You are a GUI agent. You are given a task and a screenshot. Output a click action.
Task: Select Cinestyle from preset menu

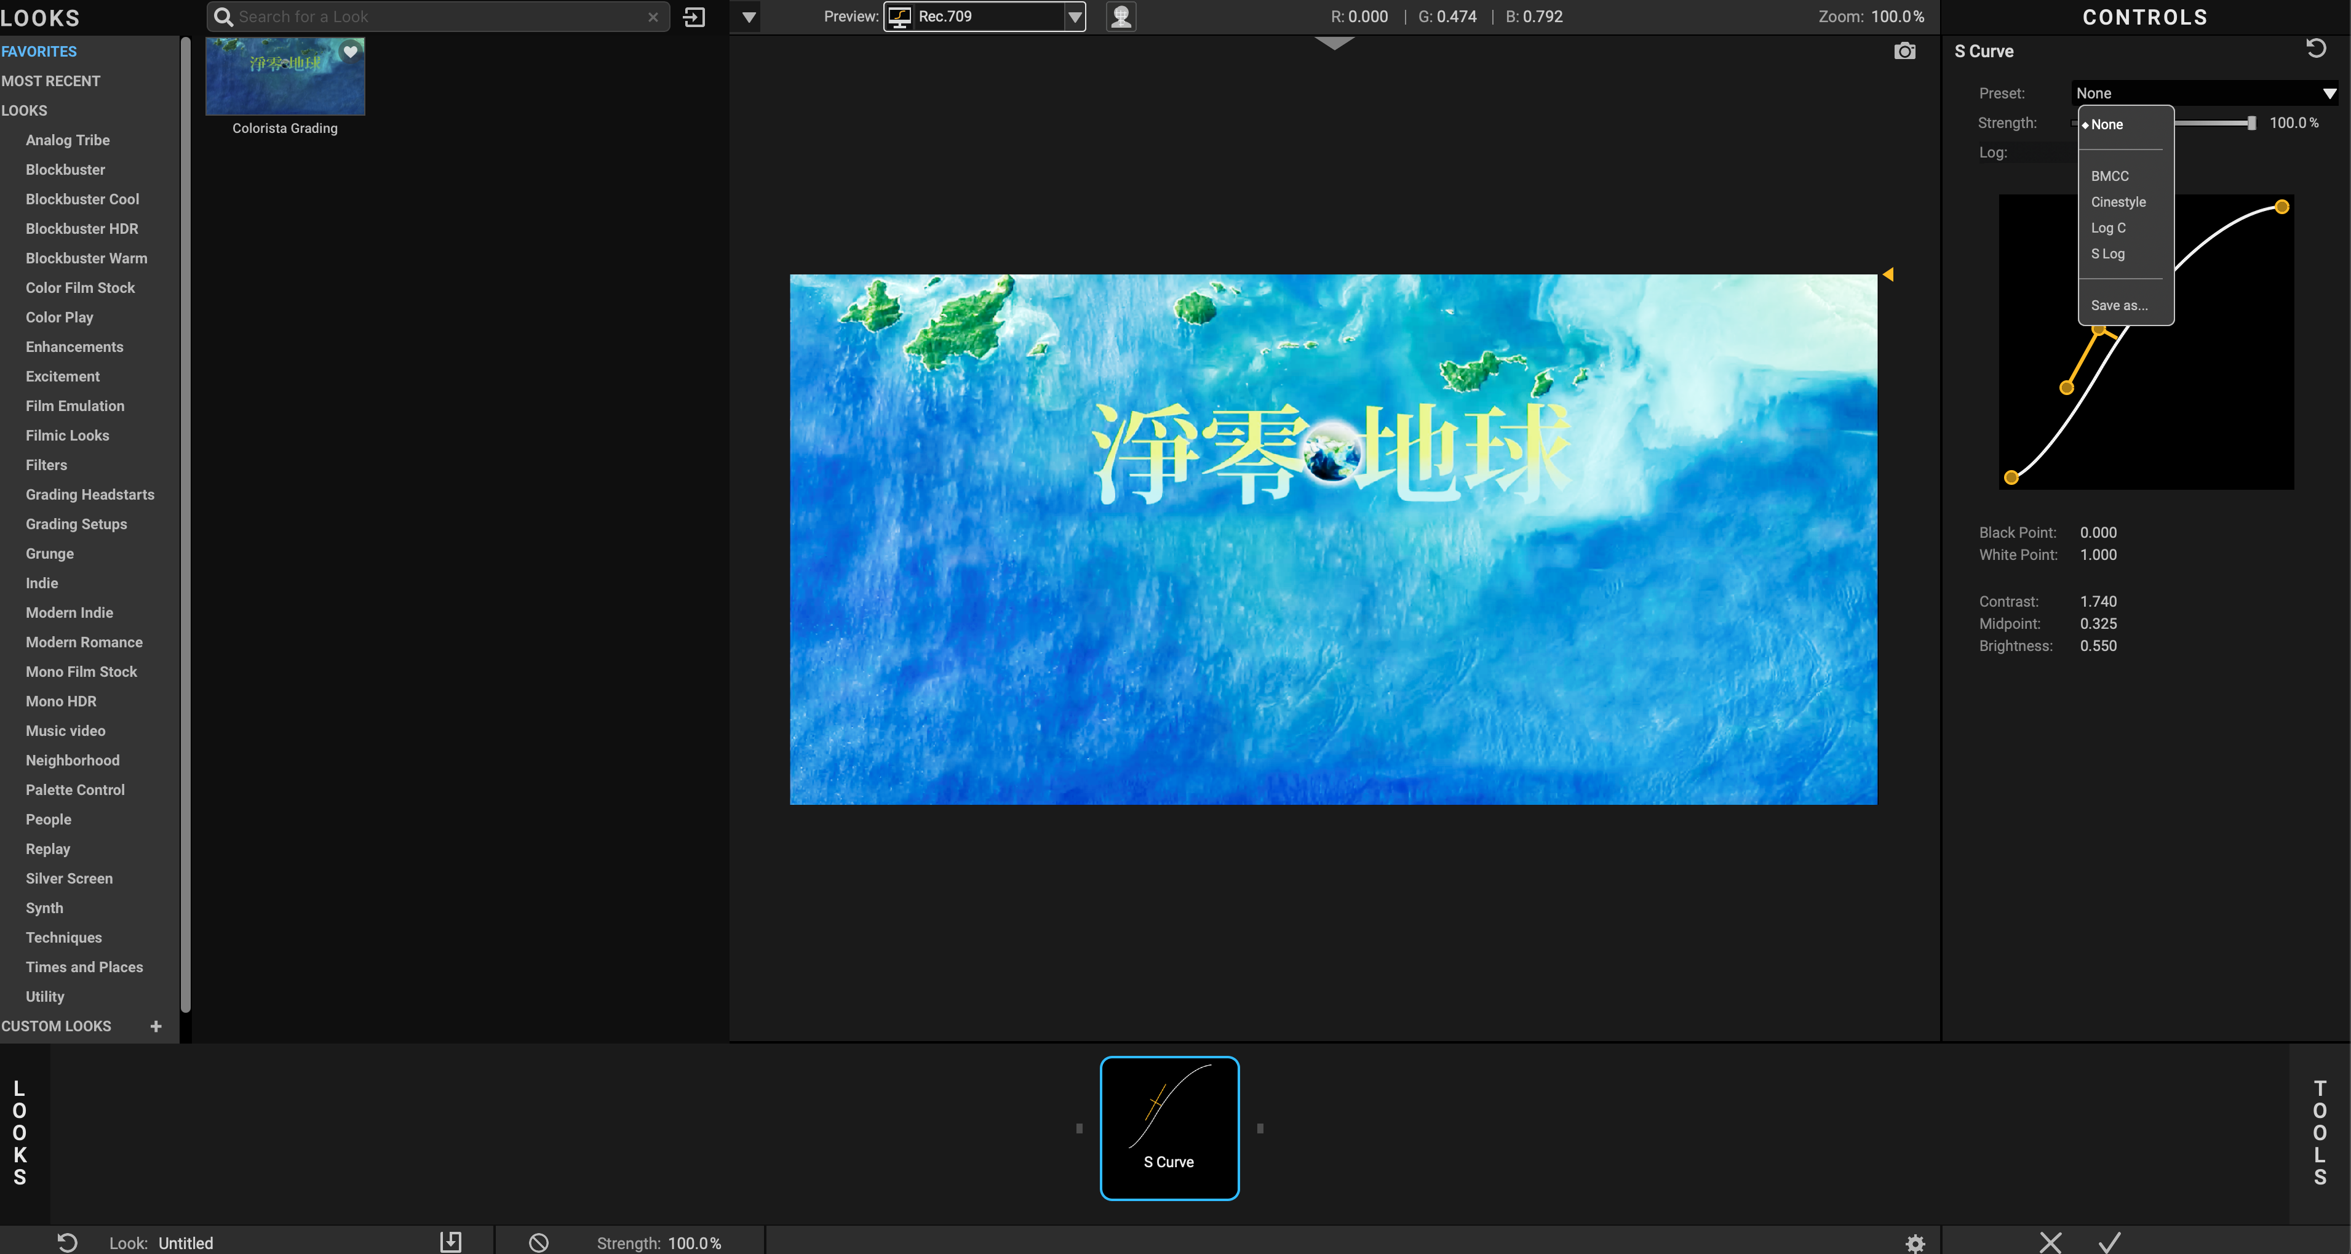[x=2117, y=202]
